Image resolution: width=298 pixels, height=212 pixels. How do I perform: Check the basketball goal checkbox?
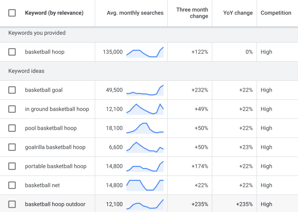tap(12, 90)
